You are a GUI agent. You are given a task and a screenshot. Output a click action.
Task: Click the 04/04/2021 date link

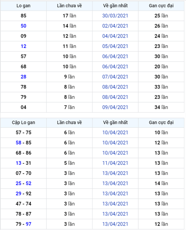(115, 36)
